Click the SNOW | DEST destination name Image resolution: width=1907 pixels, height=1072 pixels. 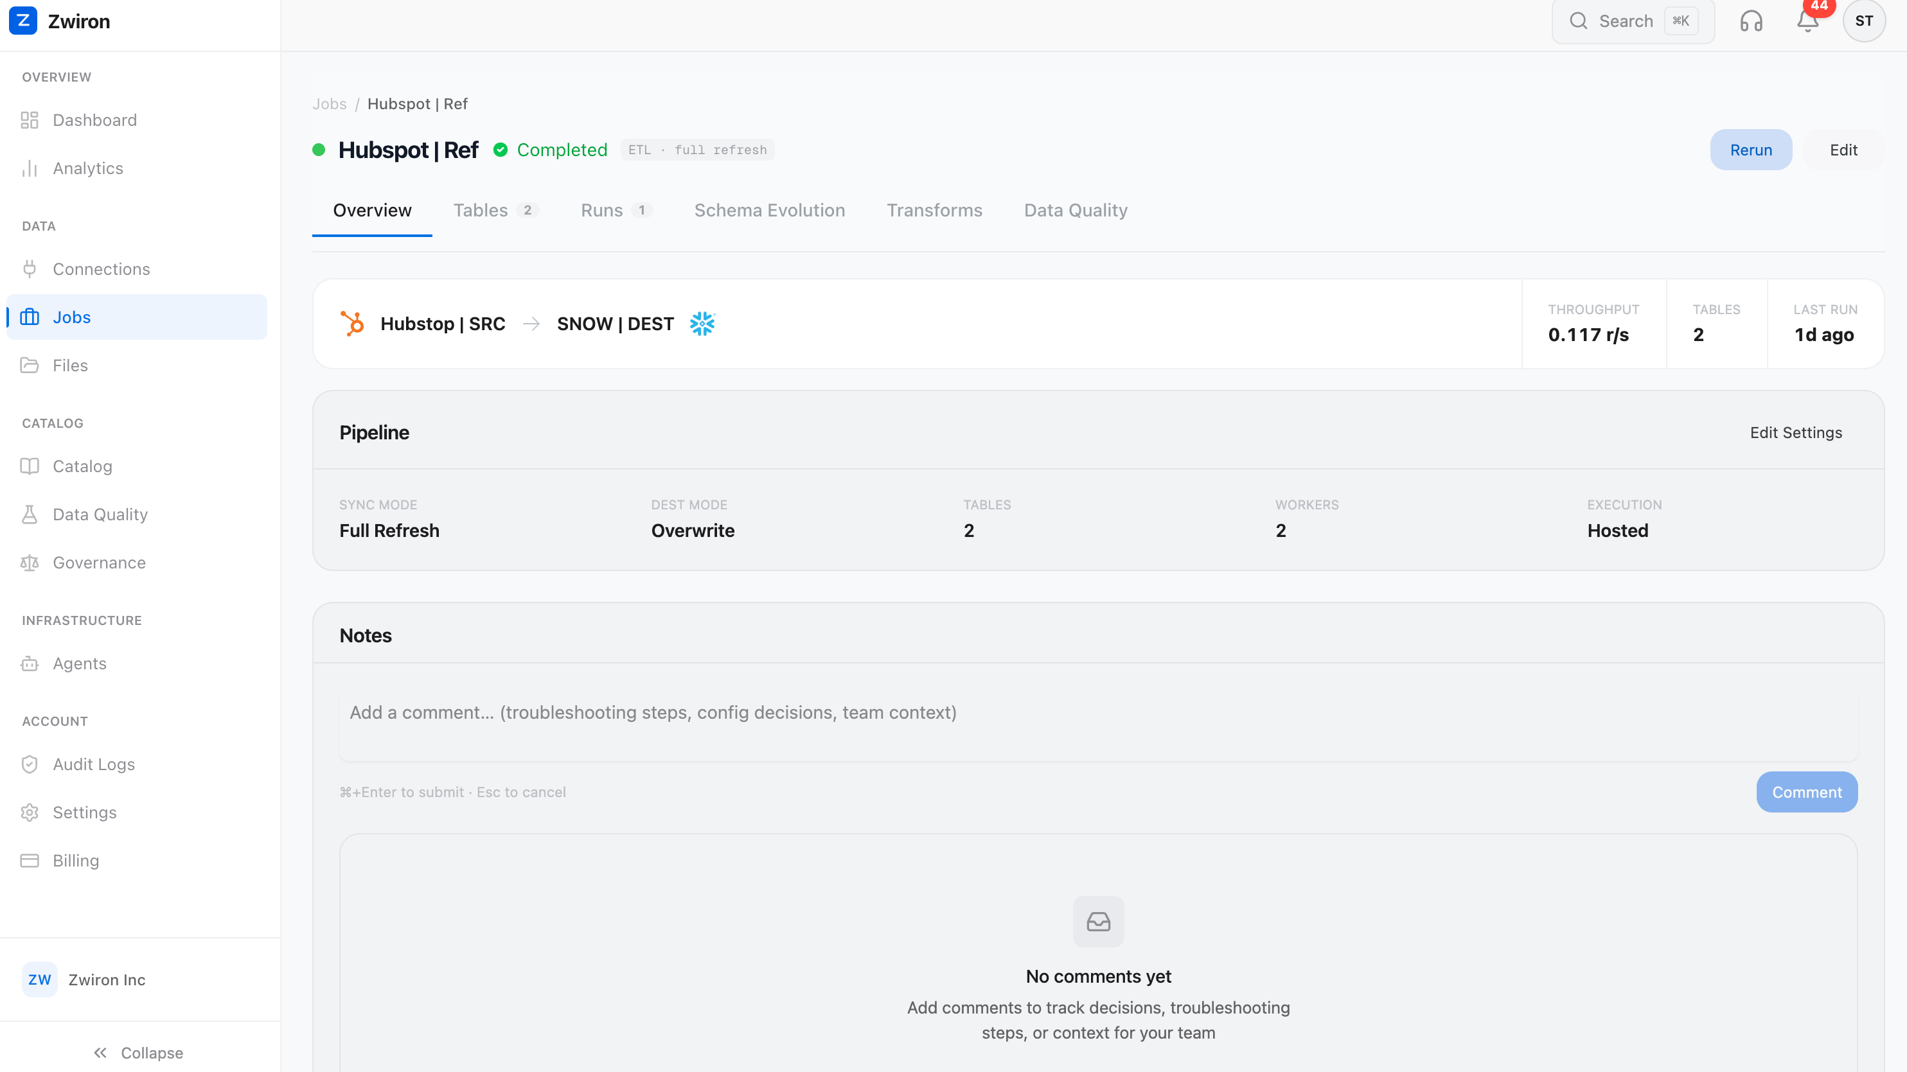[x=615, y=323]
